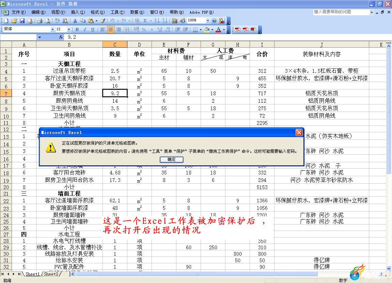The height and width of the screenshot is (283, 392).
Task: Open the Name Box dropdown arrow
Action: point(39,37)
